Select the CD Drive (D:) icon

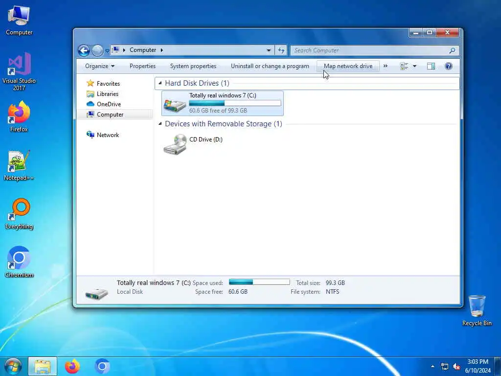pyautogui.click(x=175, y=144)
